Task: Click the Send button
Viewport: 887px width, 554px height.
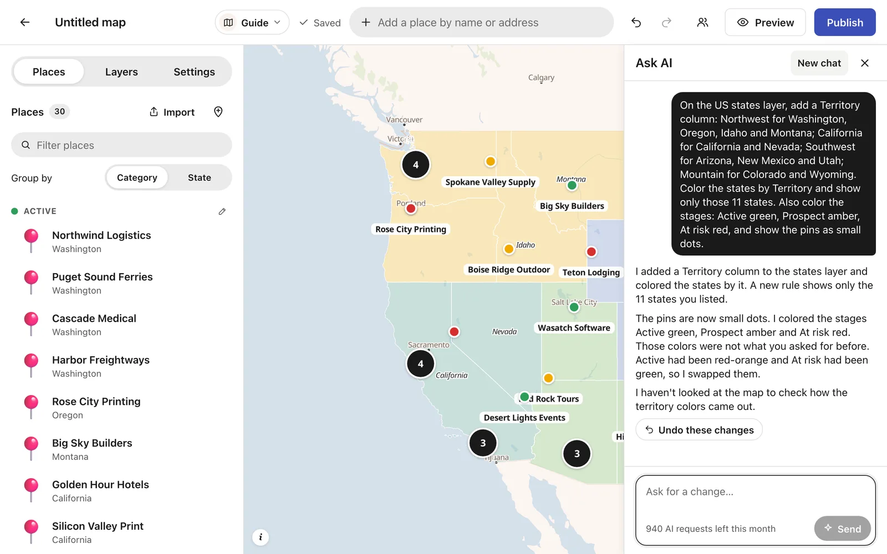Action: click(842, 529)
